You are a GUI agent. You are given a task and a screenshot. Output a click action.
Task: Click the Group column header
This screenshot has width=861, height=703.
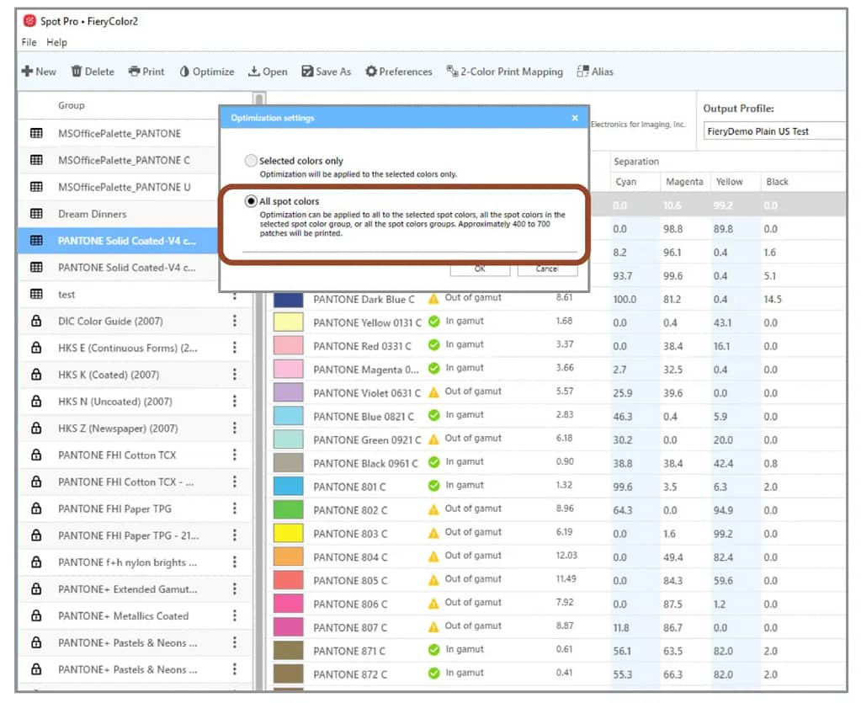pyautogui.click(x=72, y=105)
